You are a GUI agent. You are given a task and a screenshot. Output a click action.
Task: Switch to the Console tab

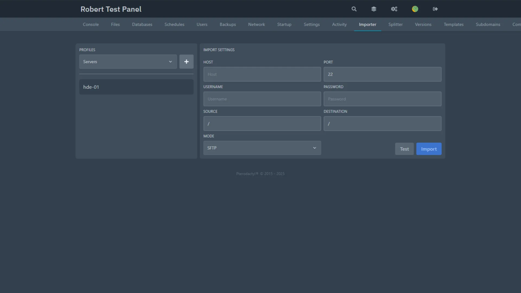pos(91,24)
